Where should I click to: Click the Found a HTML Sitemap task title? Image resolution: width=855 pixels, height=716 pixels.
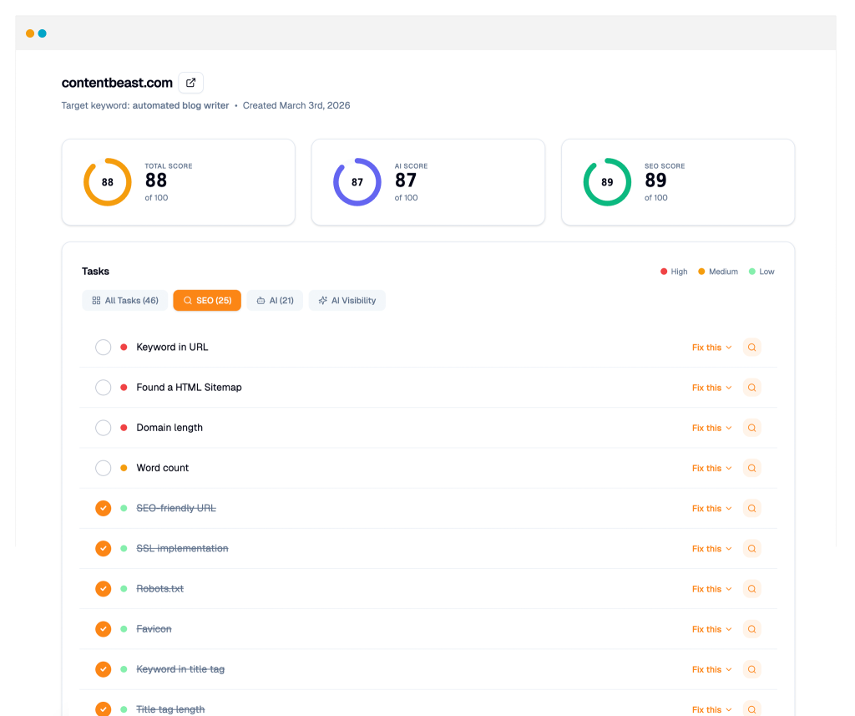[x=189, y=388]
